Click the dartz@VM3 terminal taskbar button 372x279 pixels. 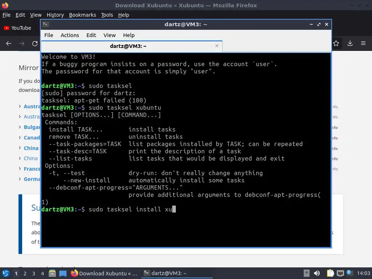click(x=177, y=273)
